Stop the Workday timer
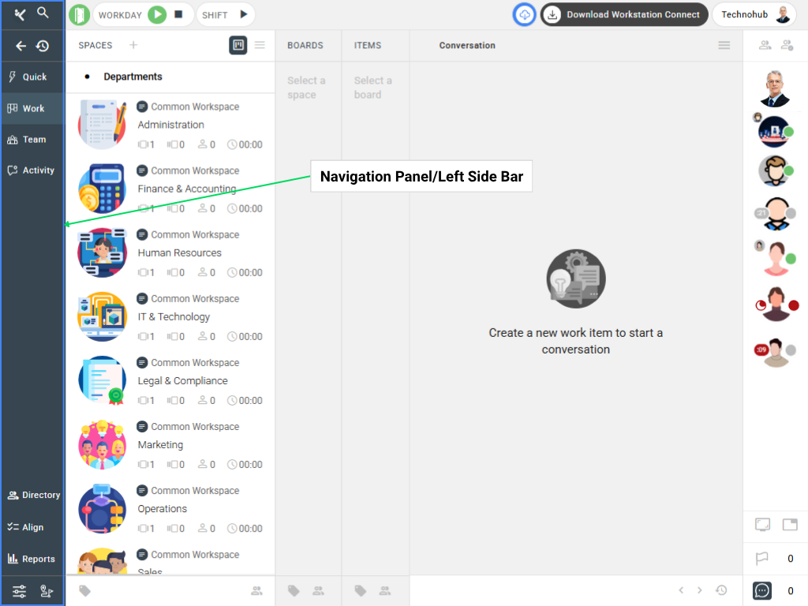 point(178,14)
